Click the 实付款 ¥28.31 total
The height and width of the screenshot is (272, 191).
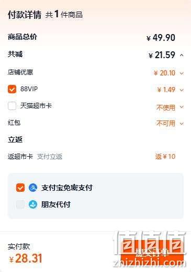point(25,259)
